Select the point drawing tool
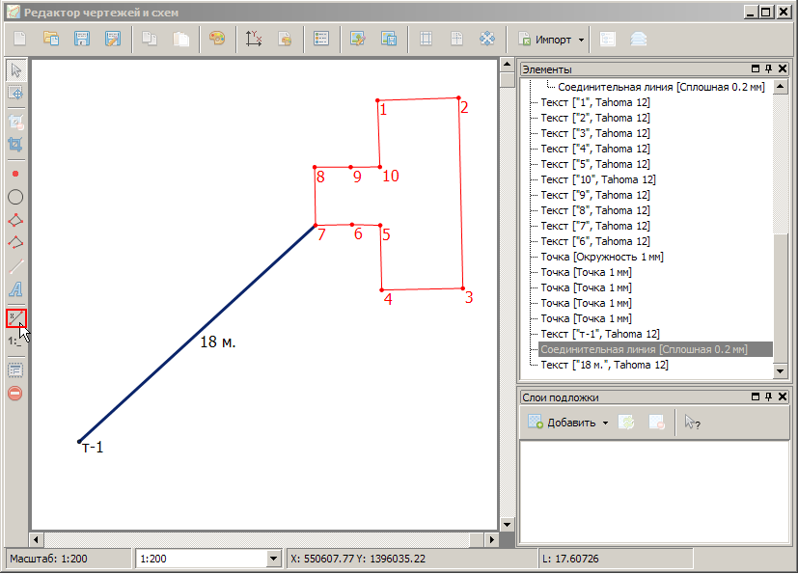The width and height of the screenshot is (798, 574). (x=15, y=174)
